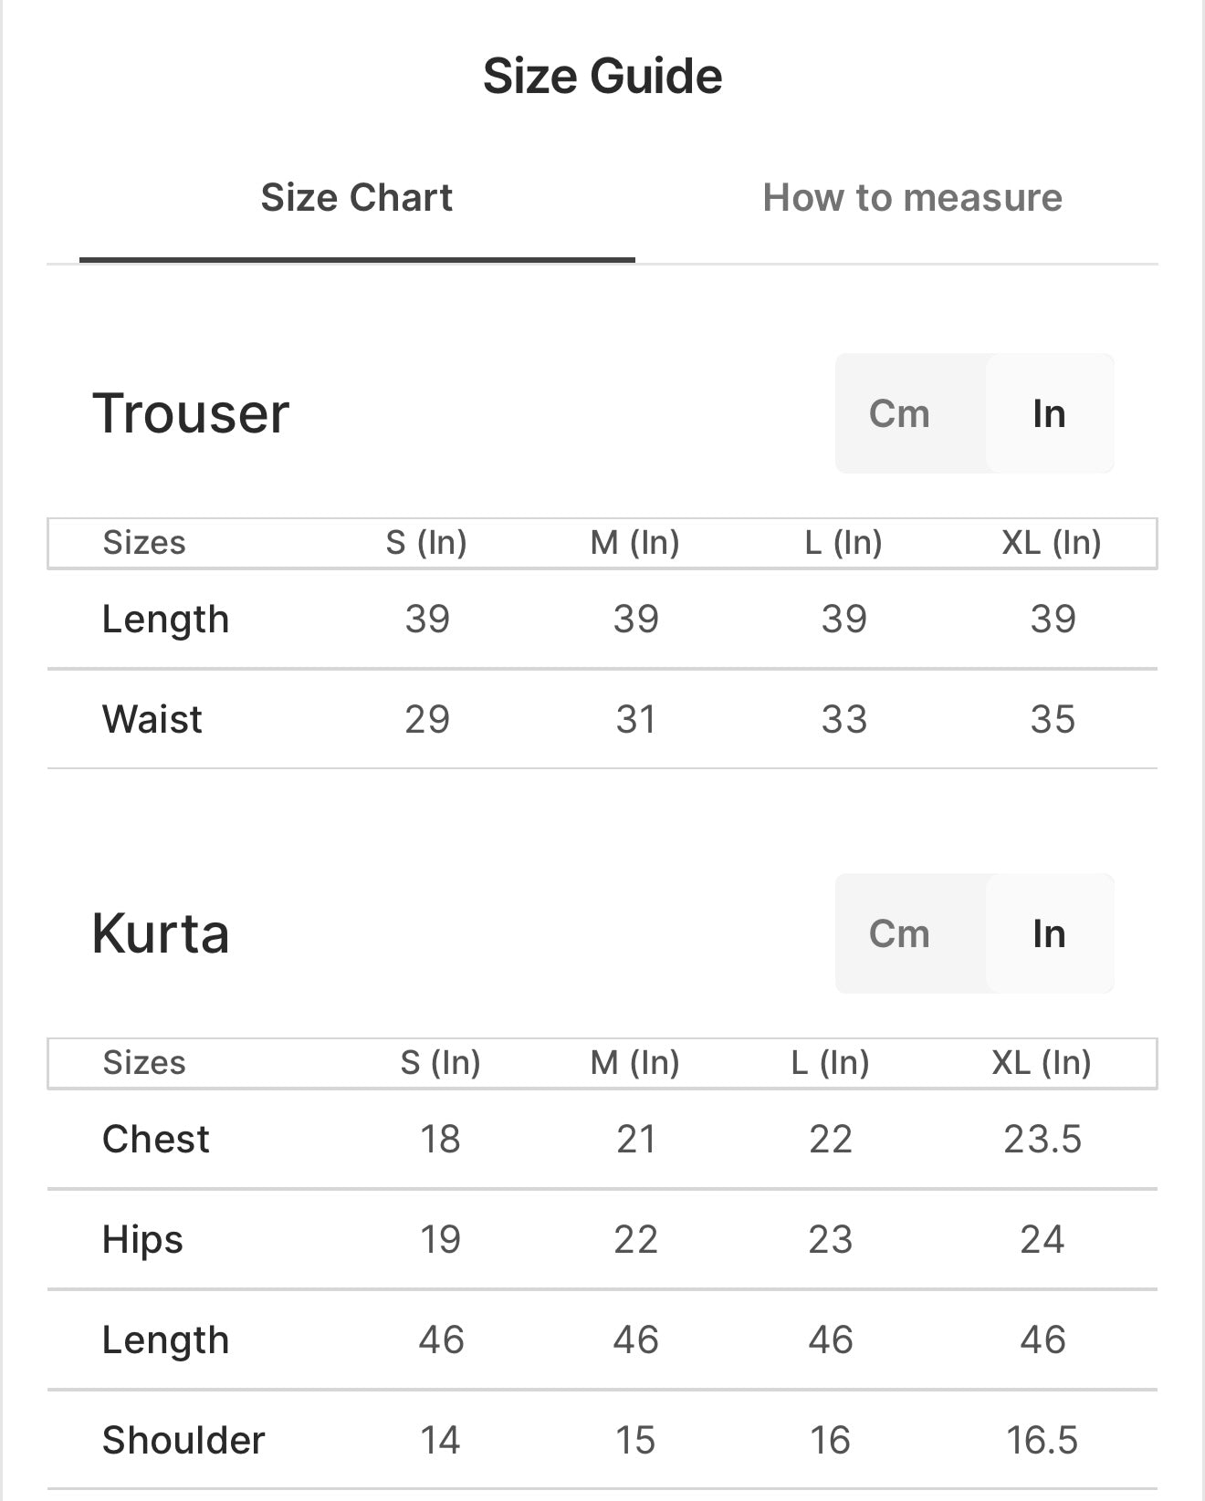Click the Kurta Hips row label
This screenshot has height=1501, width=1205.
142,1240
